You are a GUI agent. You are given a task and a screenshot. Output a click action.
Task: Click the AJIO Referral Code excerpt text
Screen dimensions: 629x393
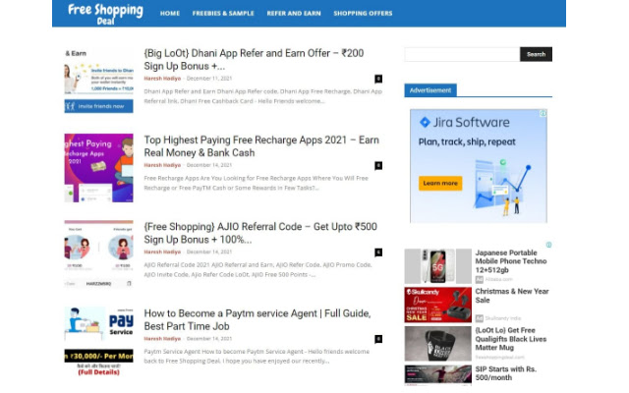257,269
